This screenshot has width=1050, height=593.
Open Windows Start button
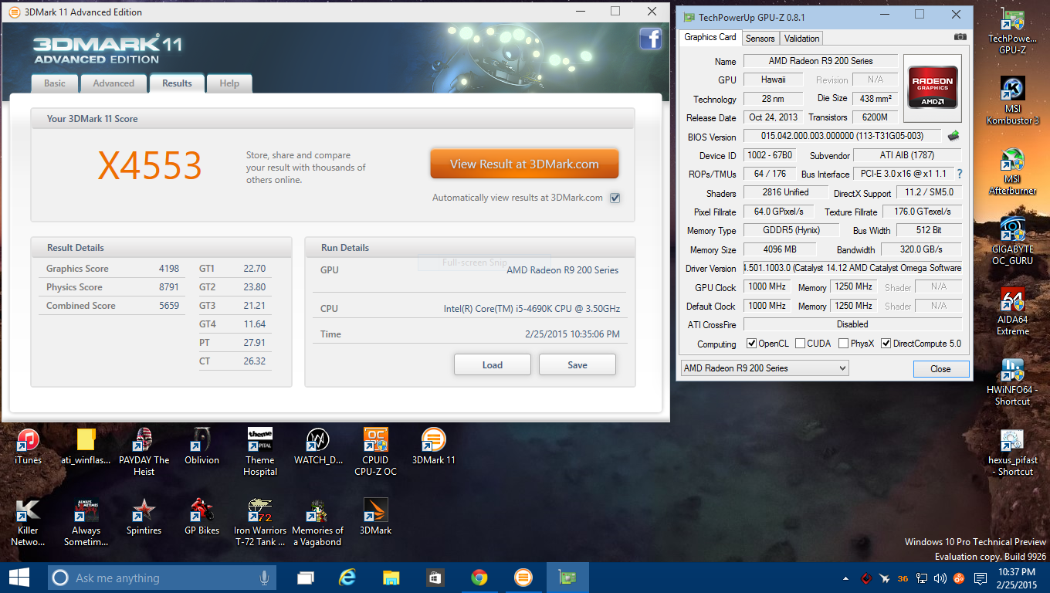click(x=19, y=578)
